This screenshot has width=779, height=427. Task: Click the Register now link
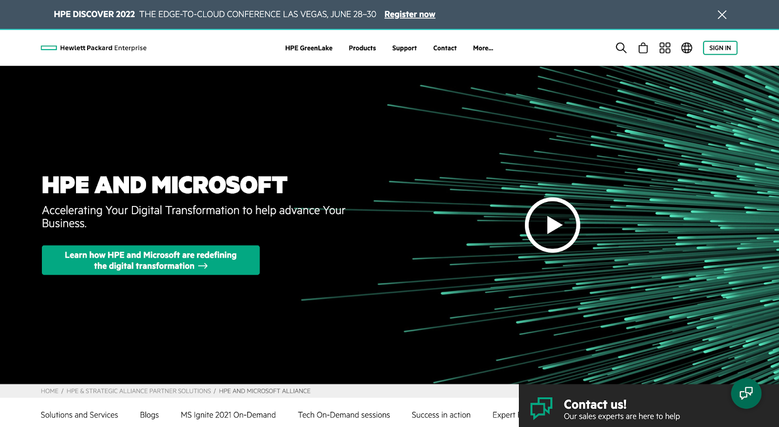pos(410,15)
